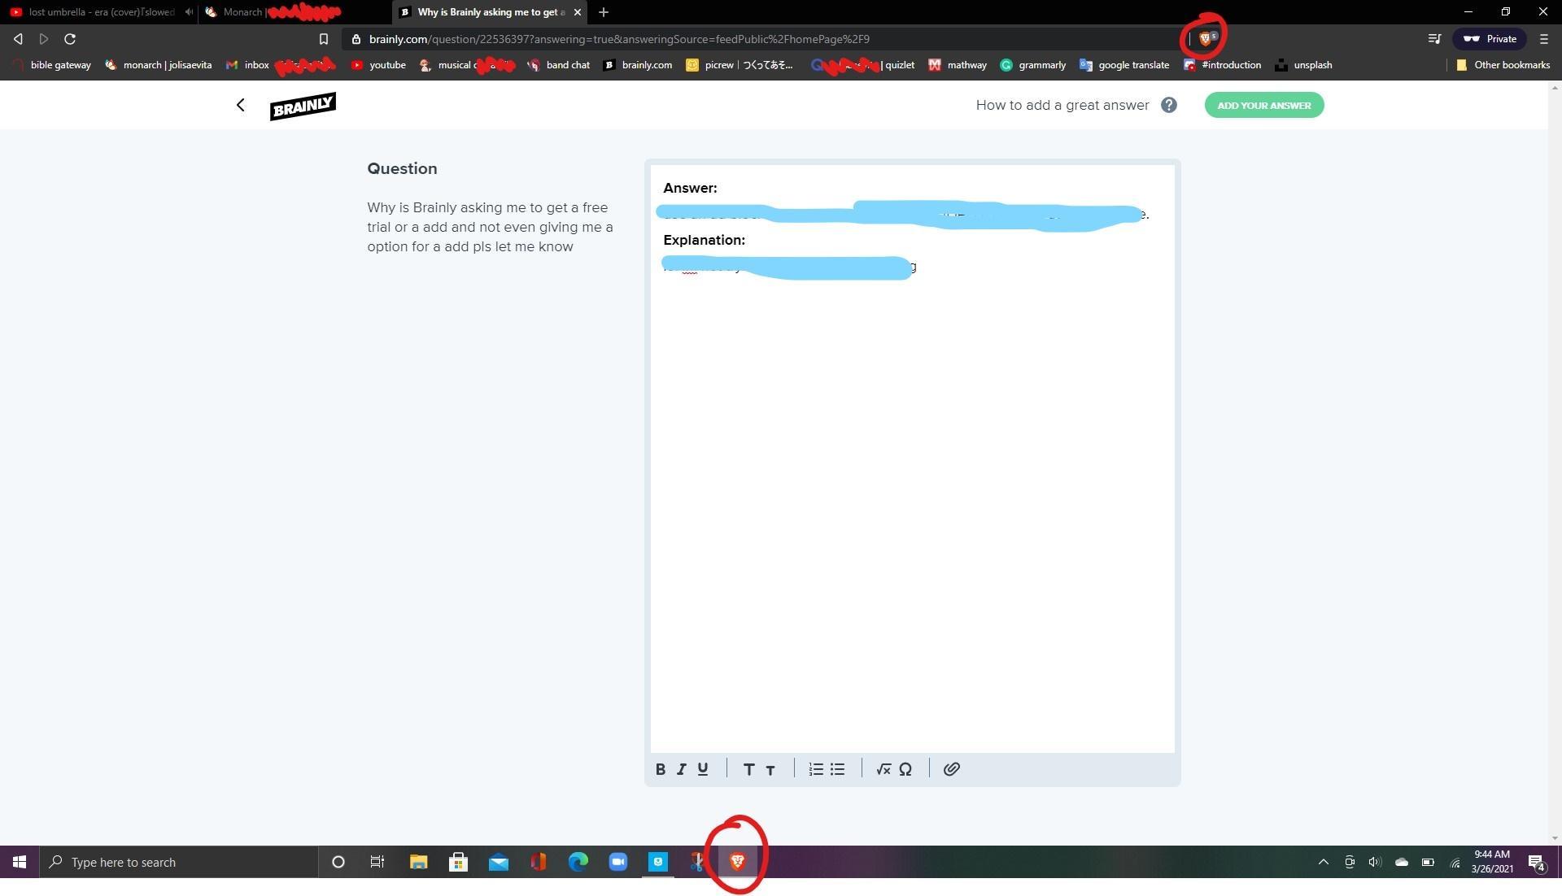
Task: Attach a file with paperclip icon
Action: click(951, 769)
